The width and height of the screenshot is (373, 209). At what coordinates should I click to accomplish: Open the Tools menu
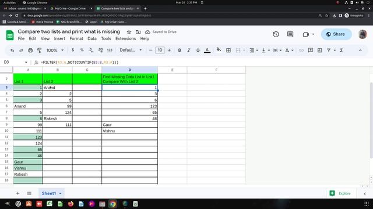[106, 38]
